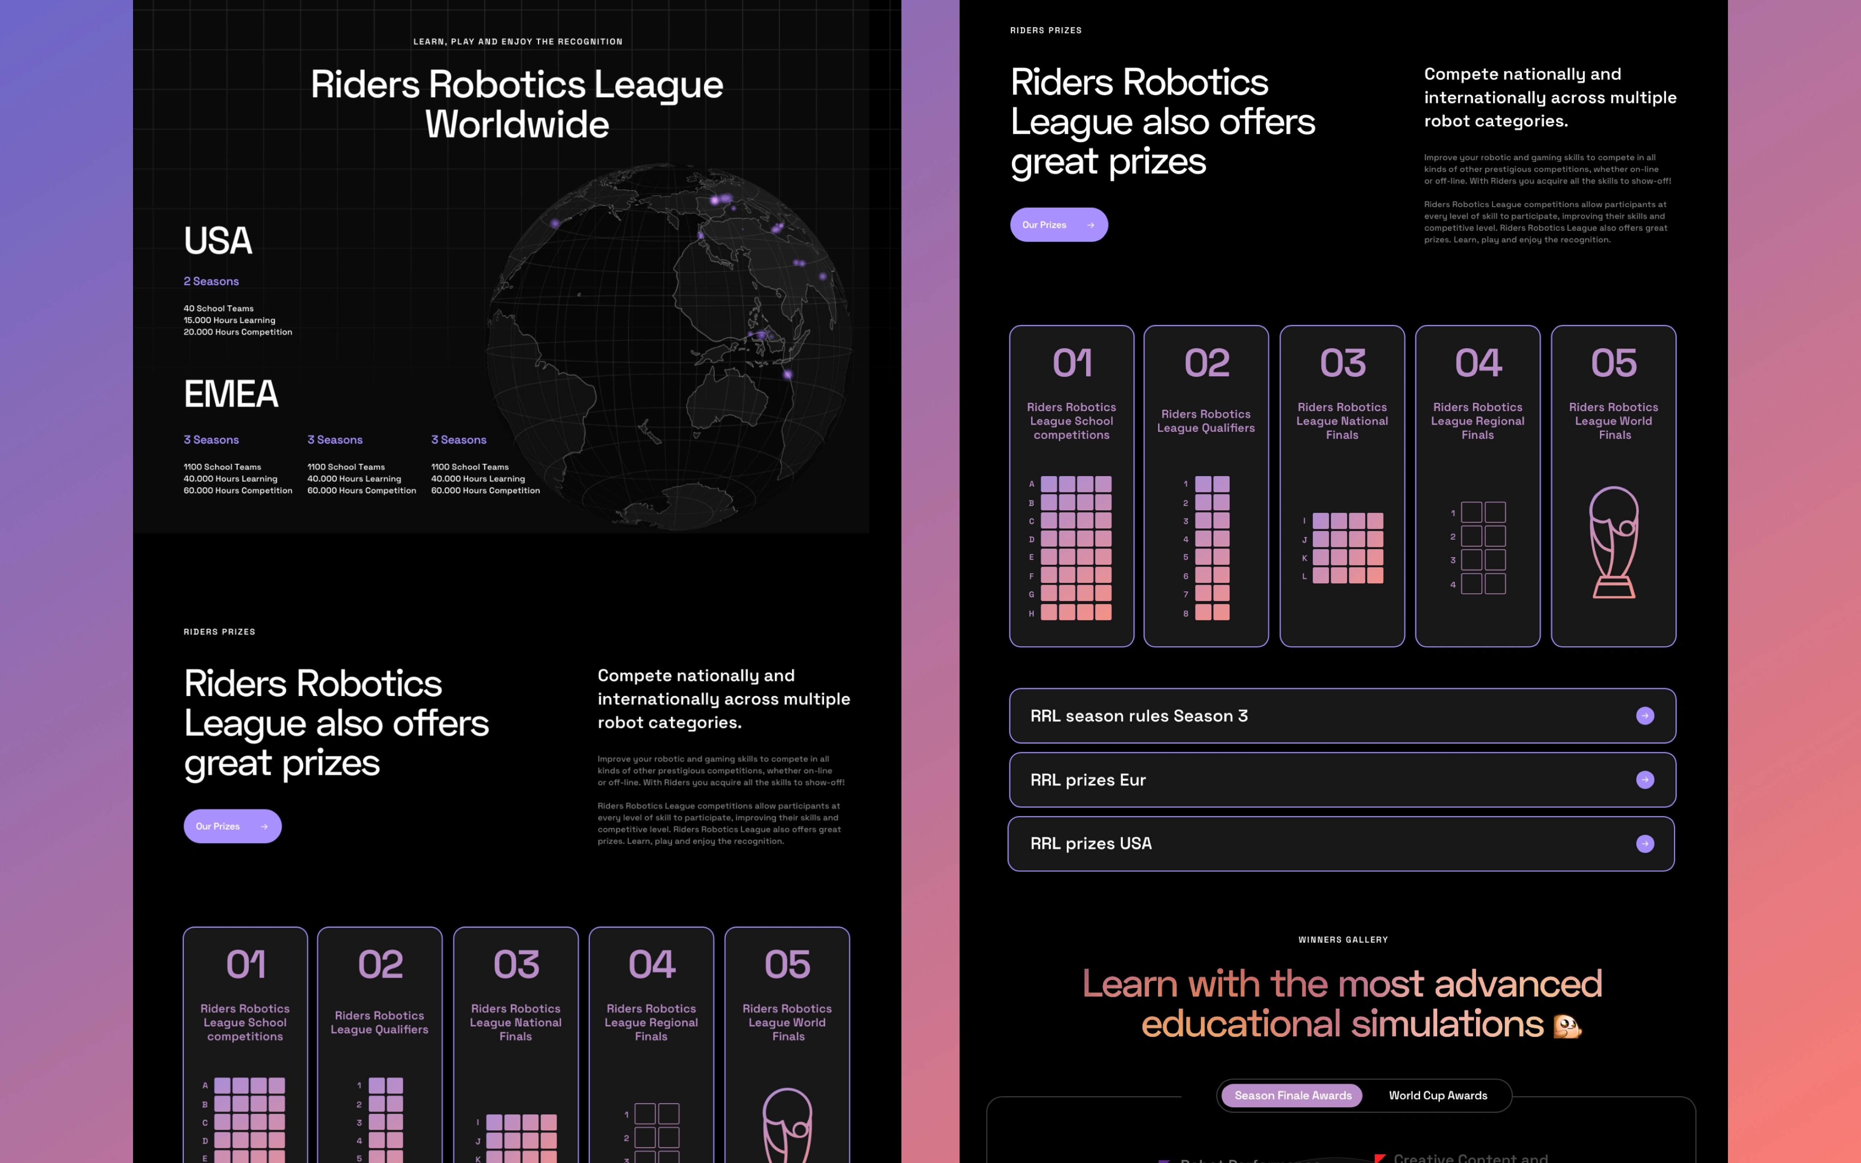Screen dimensions: 1861x1163
Task: Click arrow icon on RRL season rules row
Action: point(1644,715)
